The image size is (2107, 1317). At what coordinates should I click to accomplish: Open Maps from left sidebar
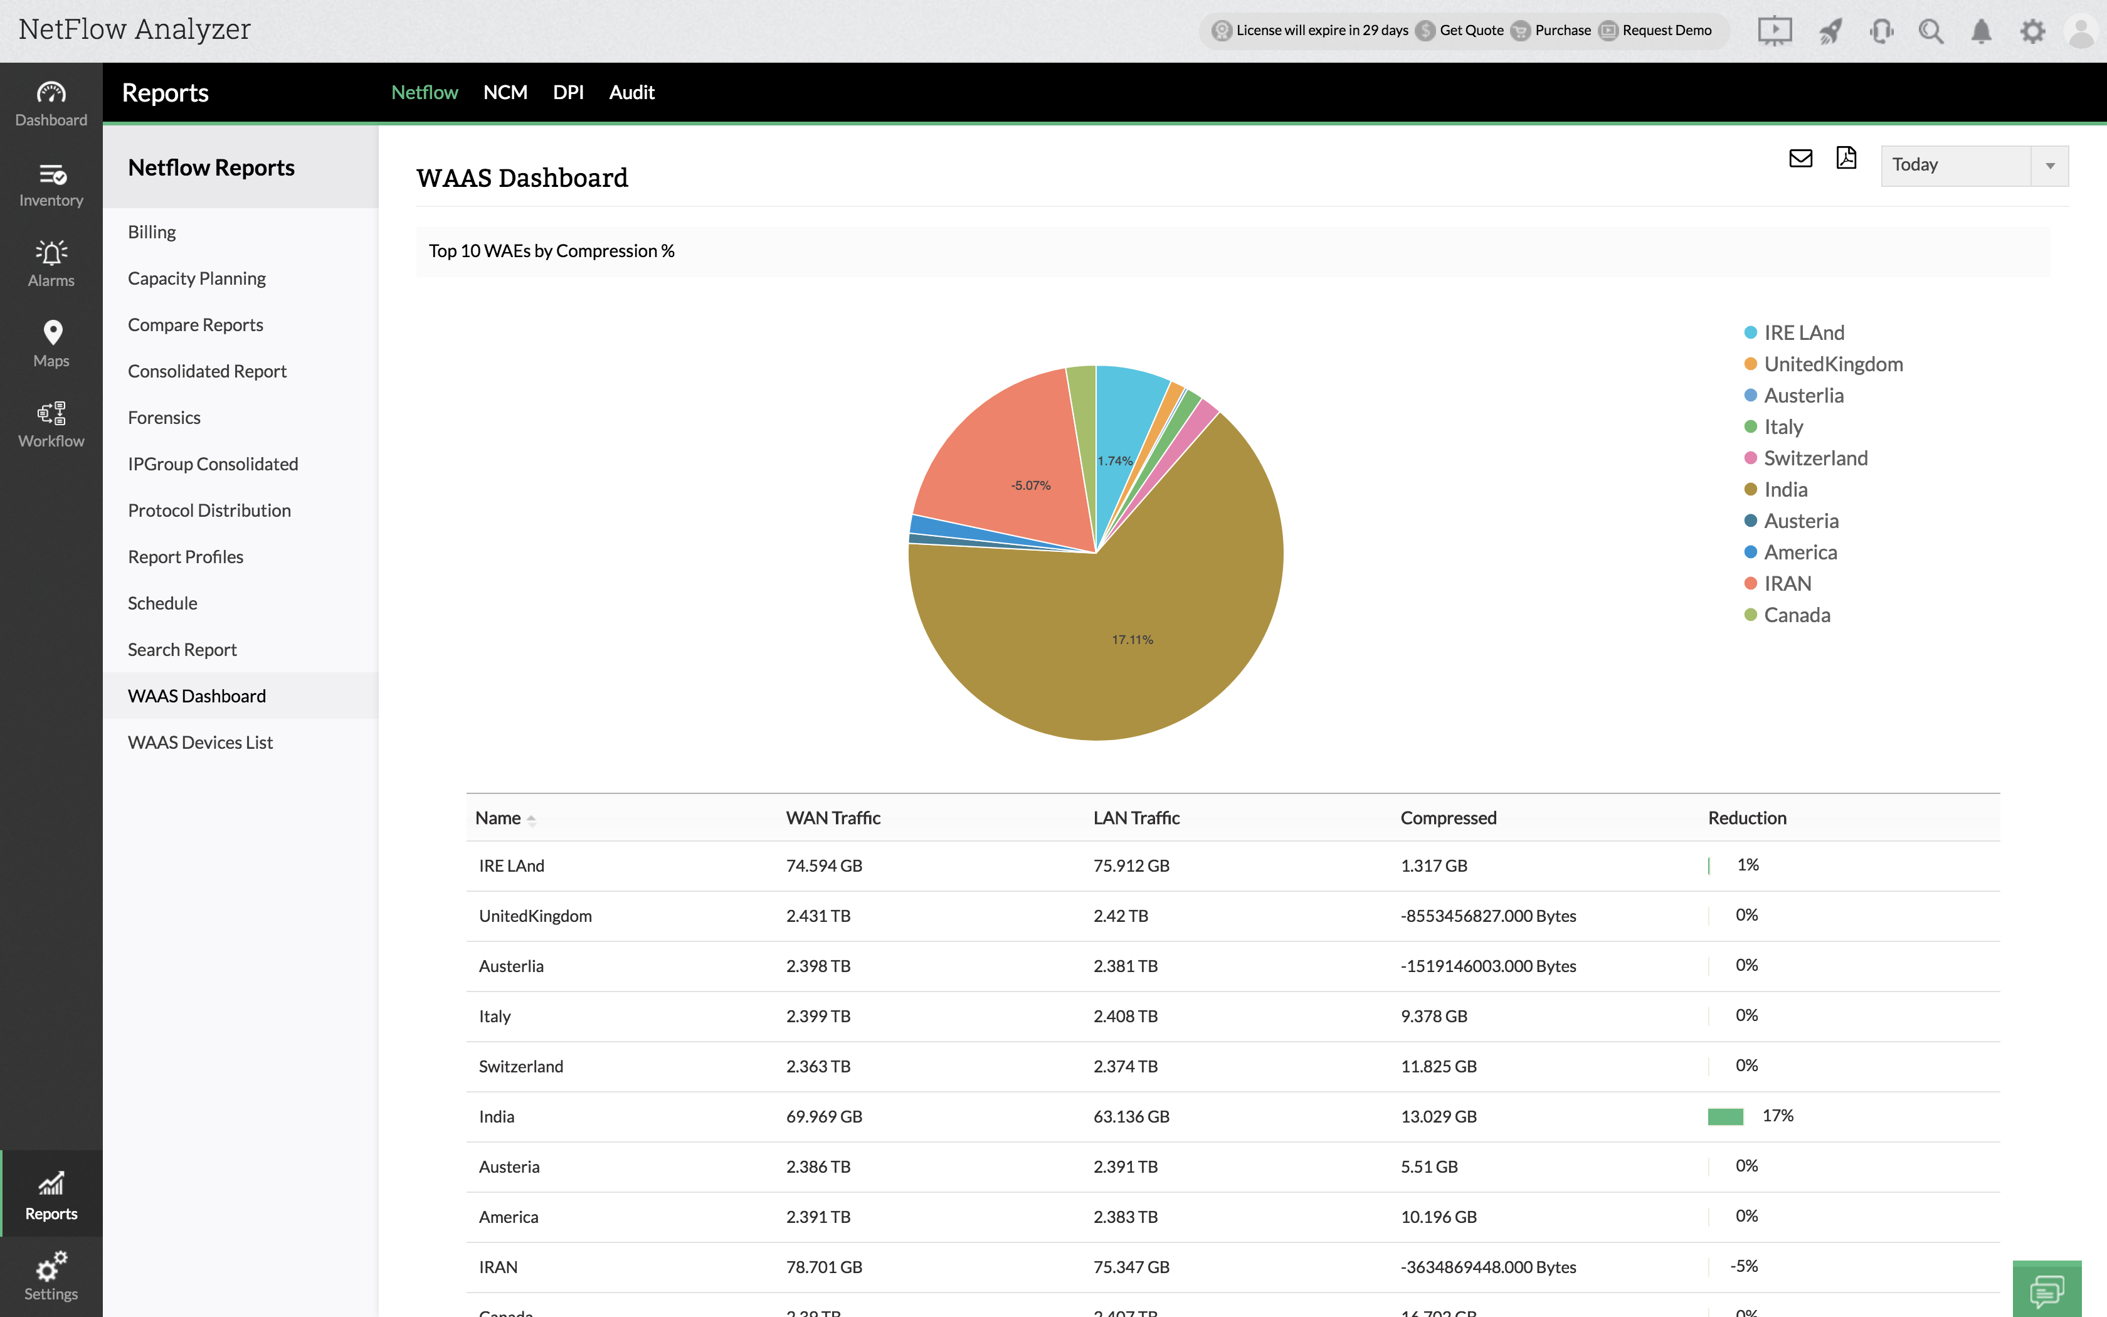[51, 343]
